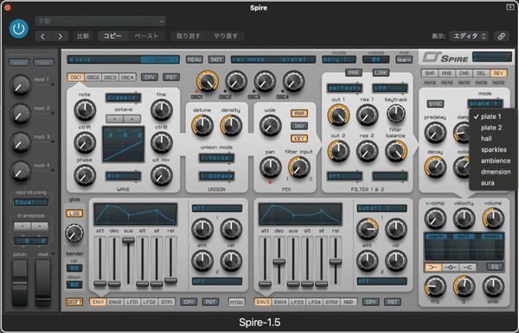Click the OSC4 level knob

pyautogui.click(x=293, y=81)
